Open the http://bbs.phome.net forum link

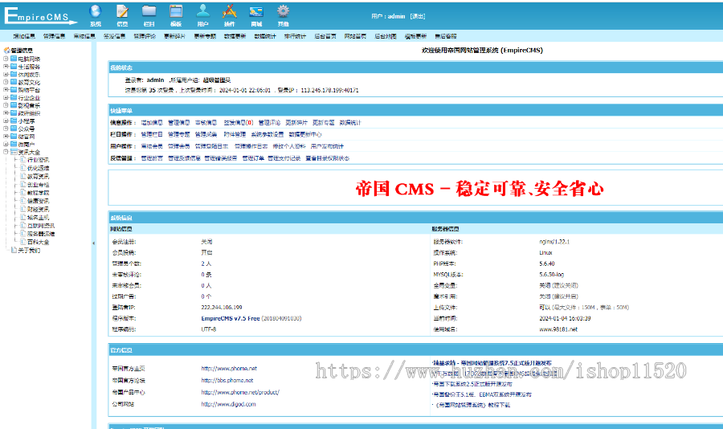(x=227, y=381)
